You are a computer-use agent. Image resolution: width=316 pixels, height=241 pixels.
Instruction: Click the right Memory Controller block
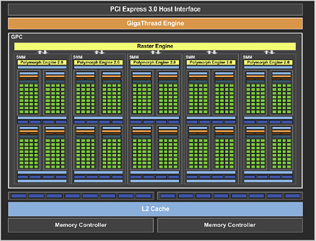pyautogui.click(x=230, y=225)
